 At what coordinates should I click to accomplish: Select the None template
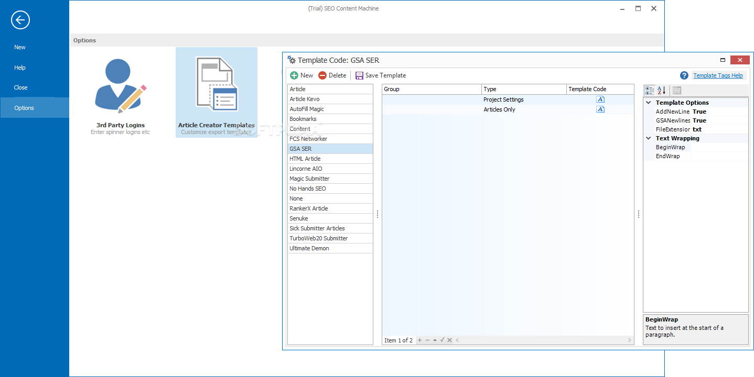coord(330,198)
